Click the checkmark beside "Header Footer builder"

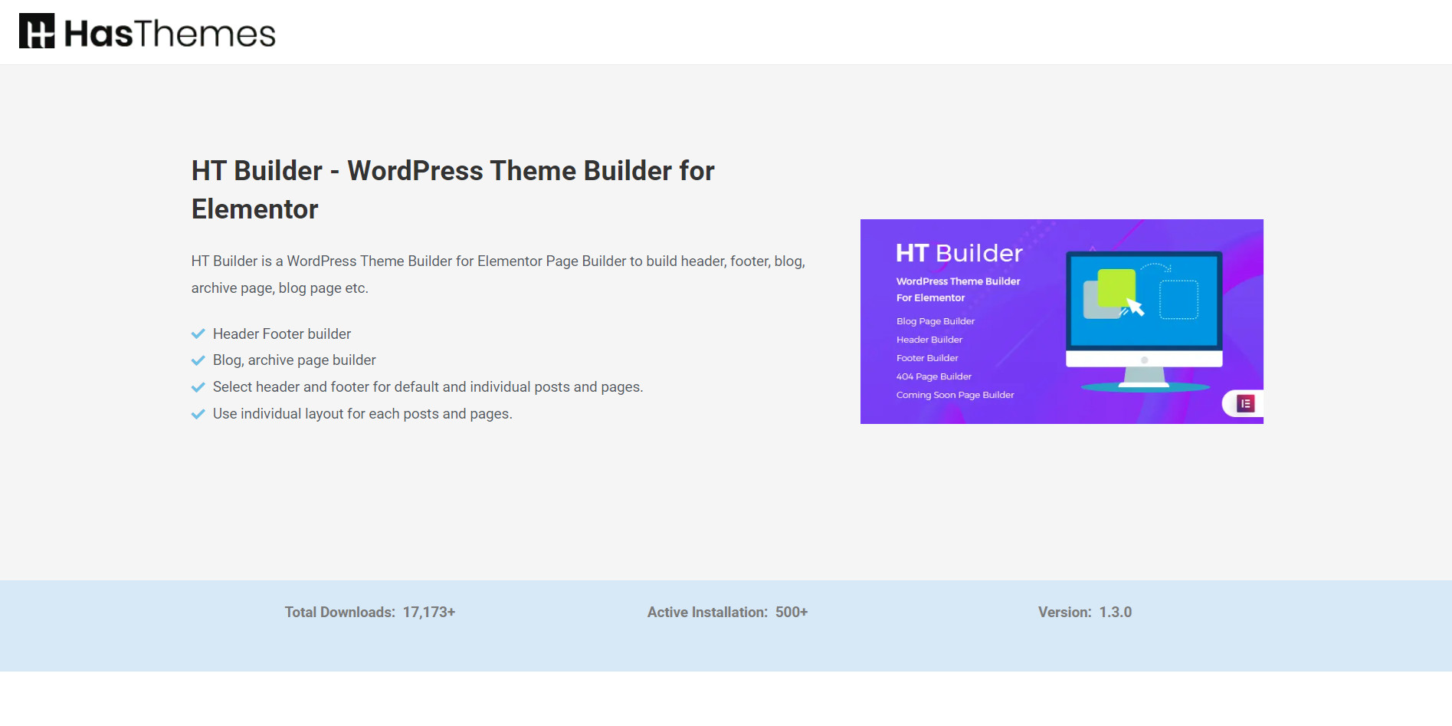click(x=198, y=334)
